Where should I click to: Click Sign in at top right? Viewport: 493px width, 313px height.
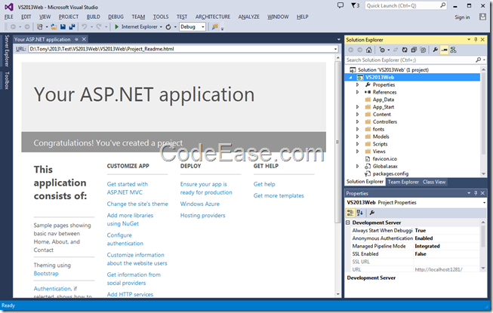point(462,17)
